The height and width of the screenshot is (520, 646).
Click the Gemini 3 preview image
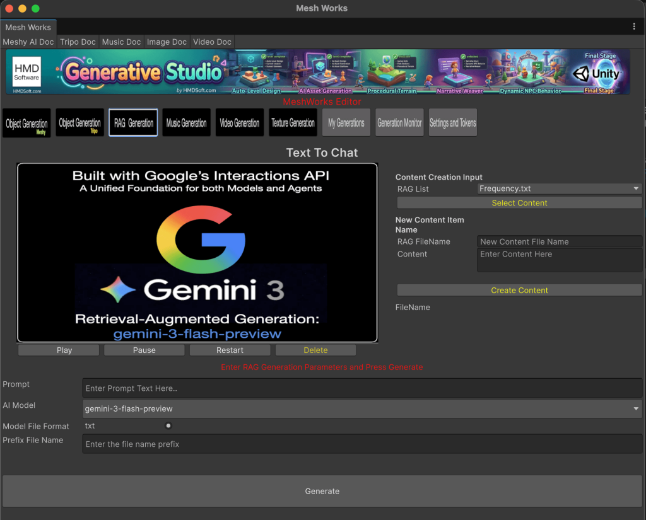[197, 252]
